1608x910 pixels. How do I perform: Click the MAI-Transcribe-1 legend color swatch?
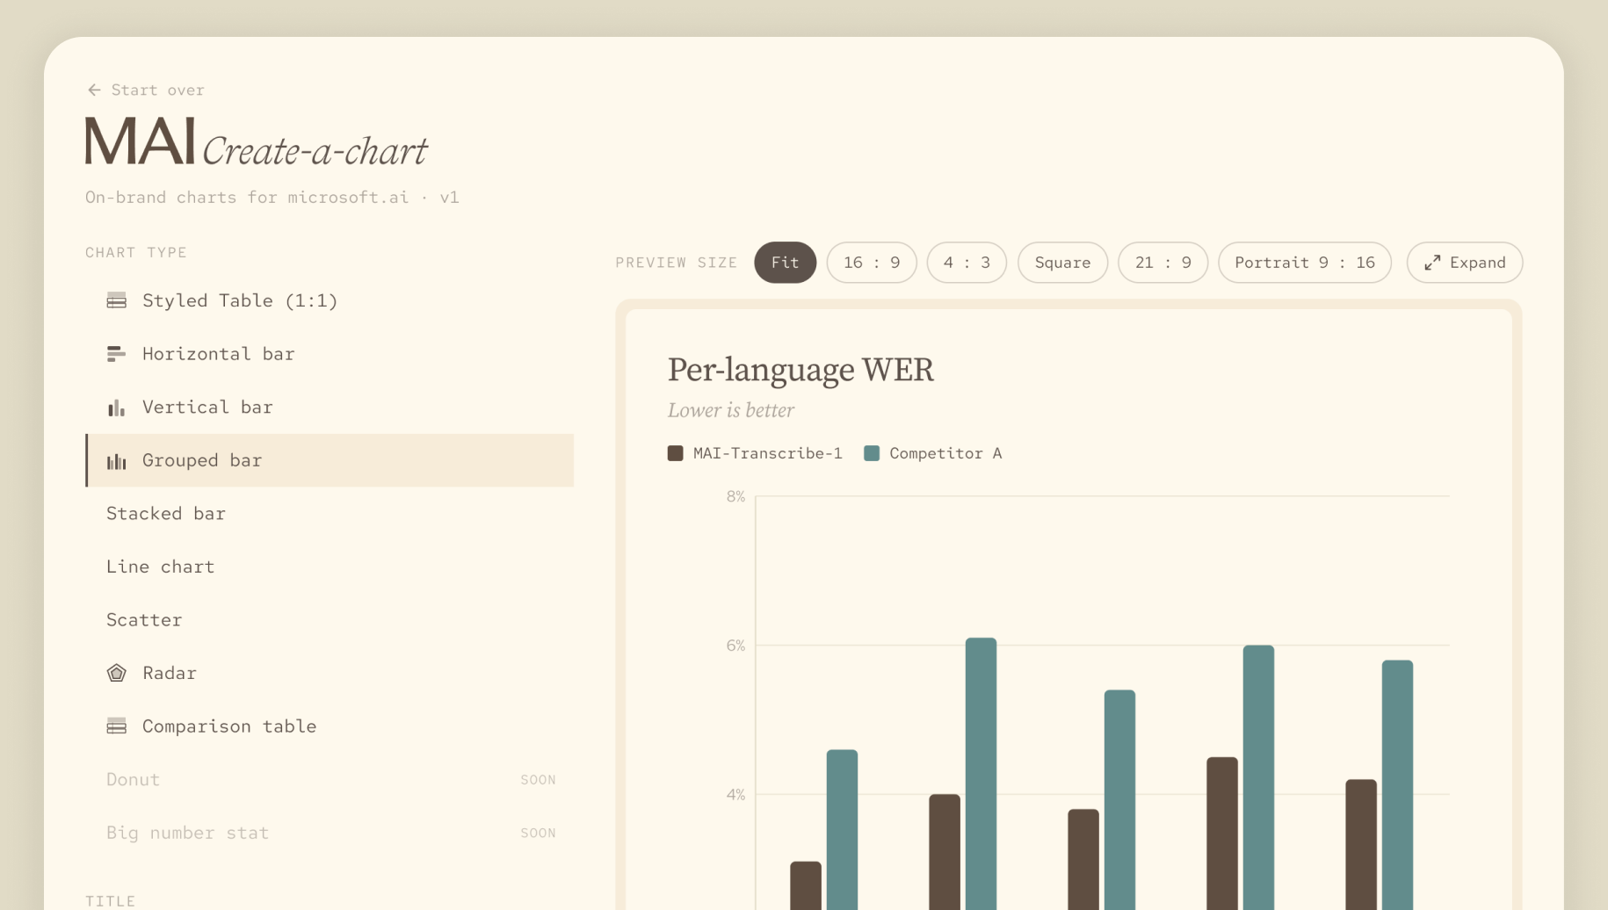point(675,453)
